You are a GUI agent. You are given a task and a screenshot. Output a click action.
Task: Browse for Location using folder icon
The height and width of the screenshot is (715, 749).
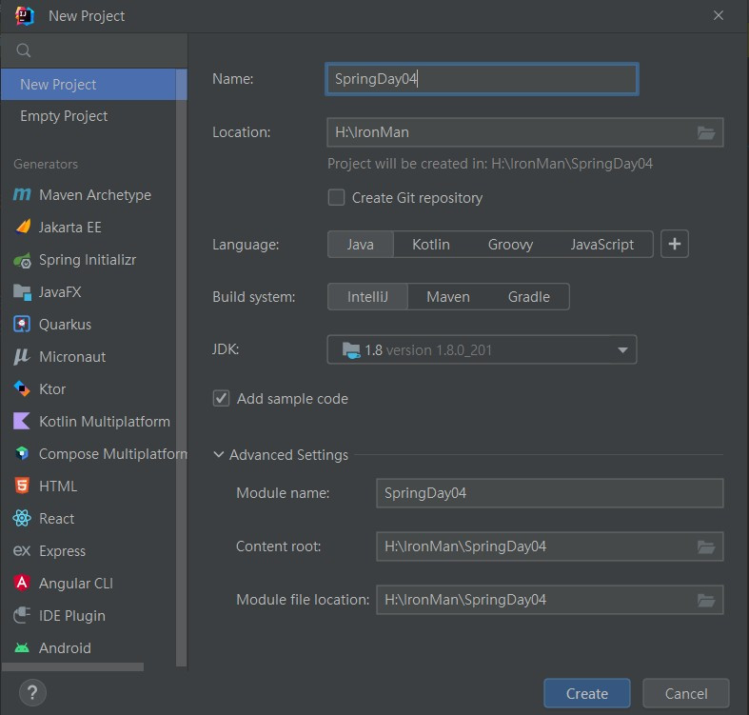tap(705, 132)
